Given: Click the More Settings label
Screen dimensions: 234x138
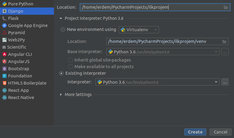Looking at the screenshot, I should point(78,95).
